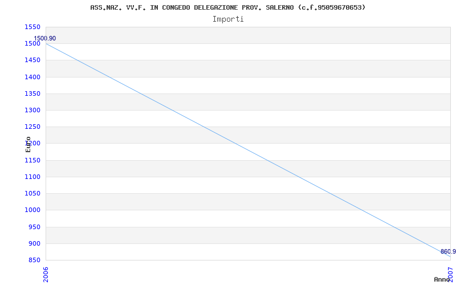This screenshot has width=456, height=285.
Task: Click the 850 y-axis value
Action: coord(34,260)
